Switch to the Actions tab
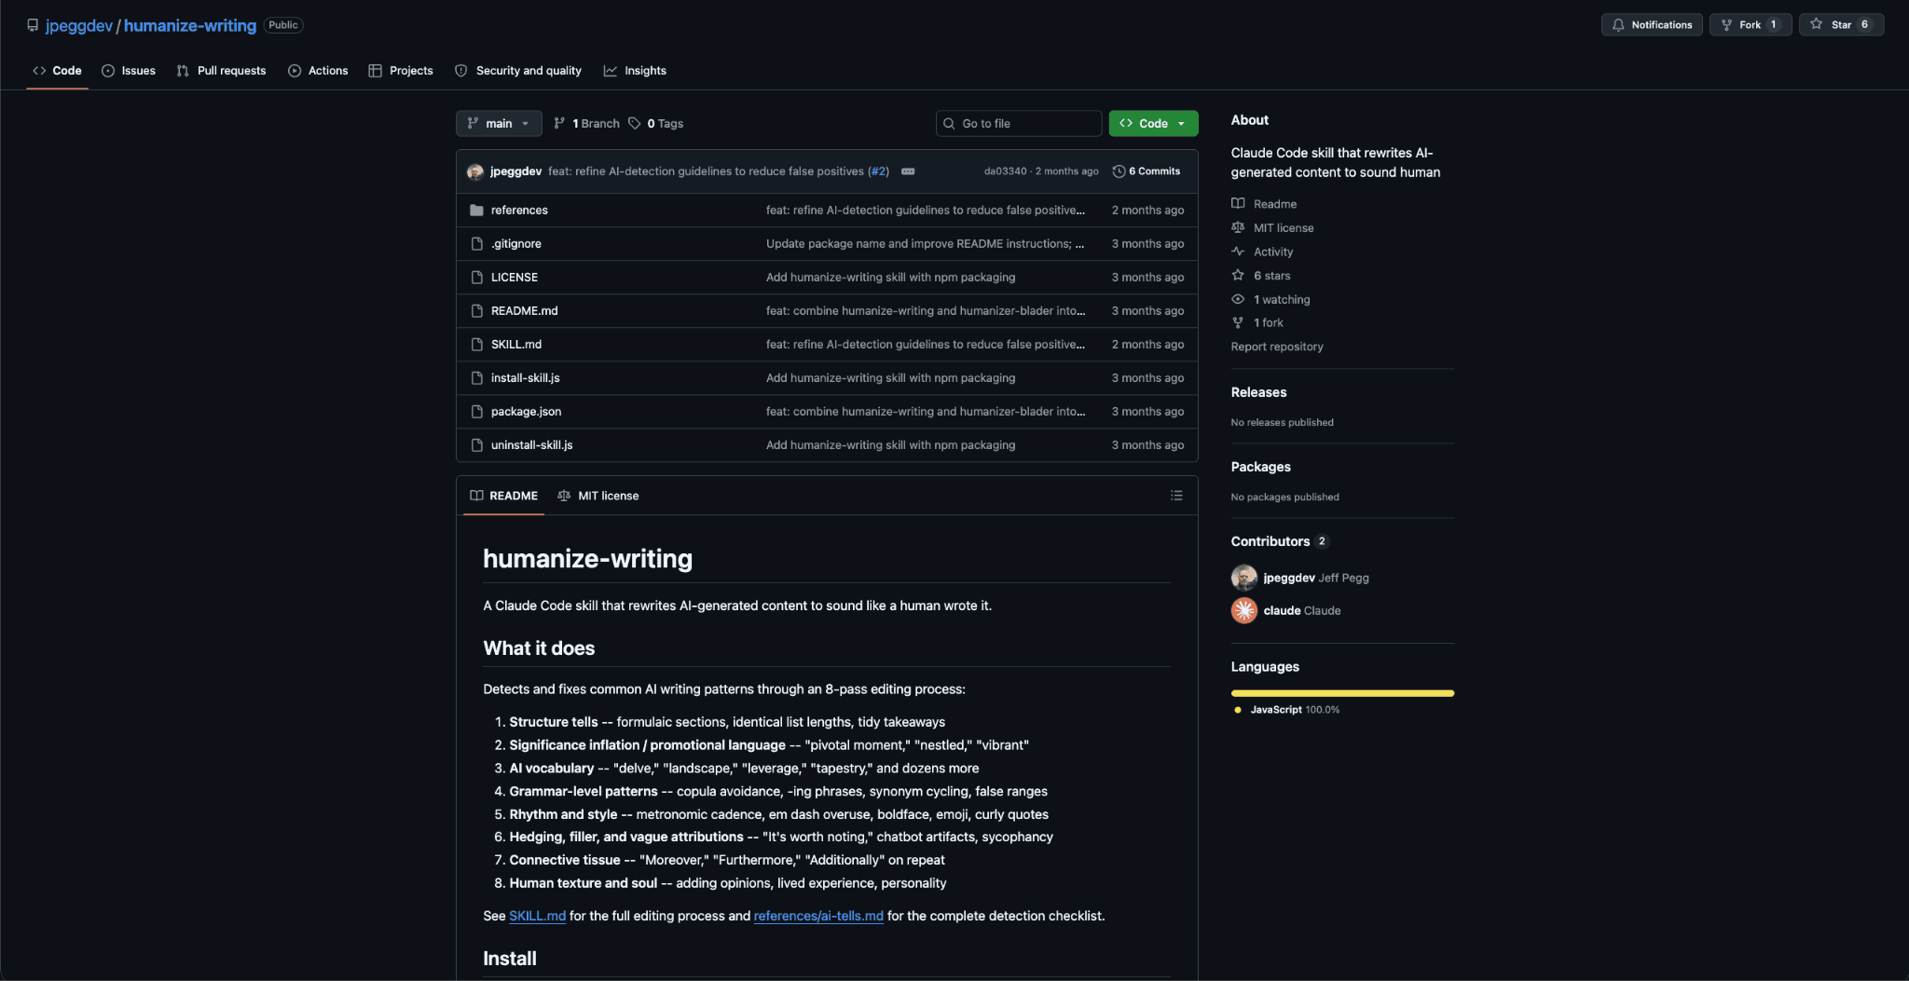Image resolution: width=1909 pixels, height=981 pixels. click(318, 71)
